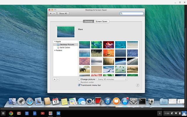Launch Safari from the dock

(30, 102)
